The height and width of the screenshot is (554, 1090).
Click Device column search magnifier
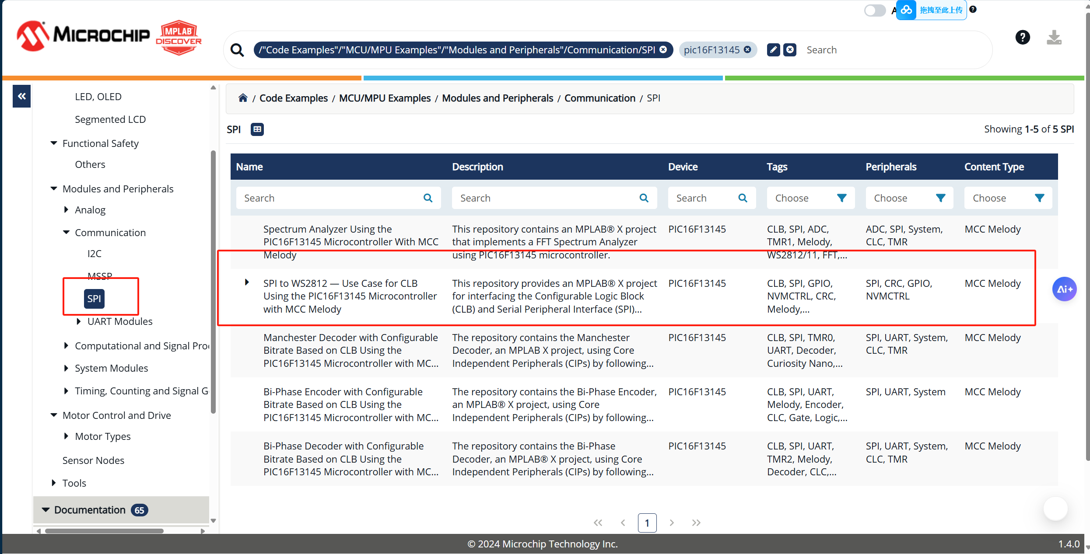click(743, 198)
